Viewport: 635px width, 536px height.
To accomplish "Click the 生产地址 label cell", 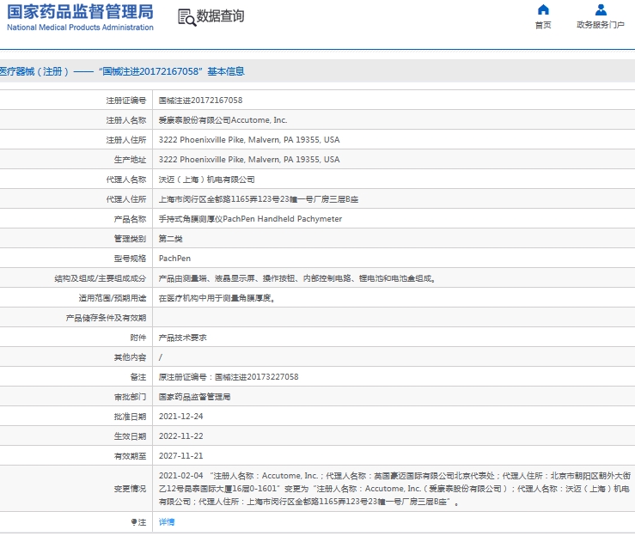I will click(x=130, y=160).
